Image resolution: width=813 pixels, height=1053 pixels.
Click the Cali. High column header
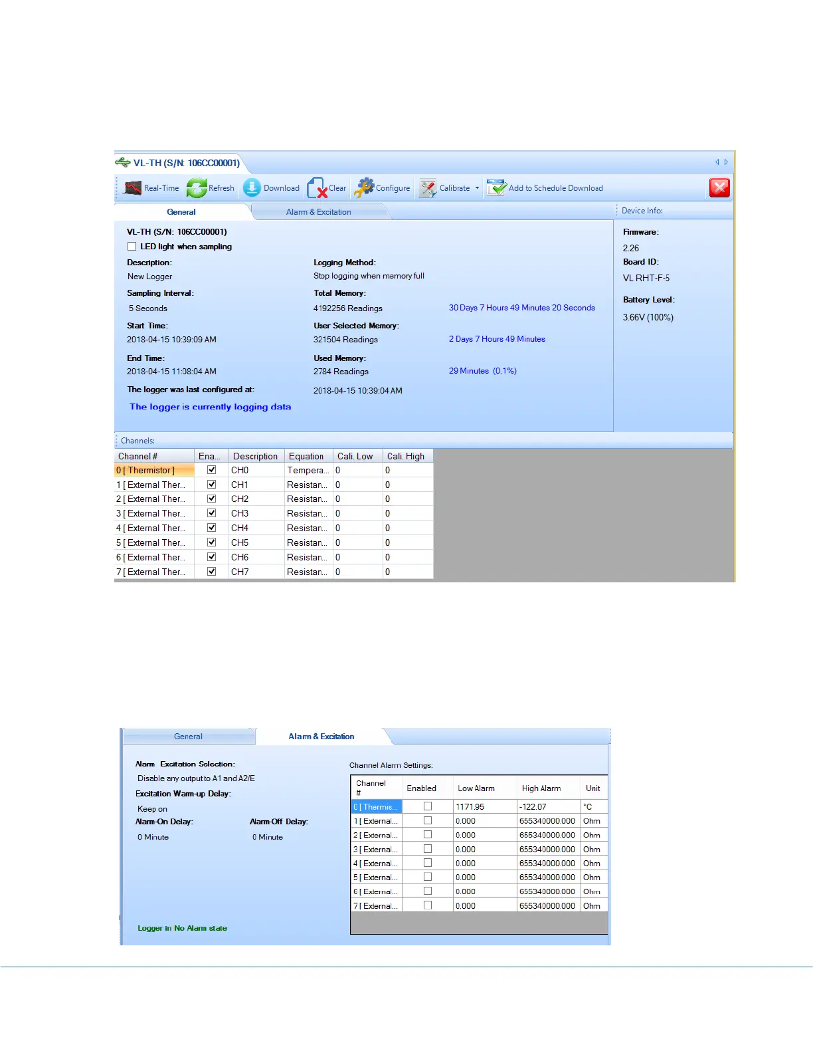tap(408, 456)
